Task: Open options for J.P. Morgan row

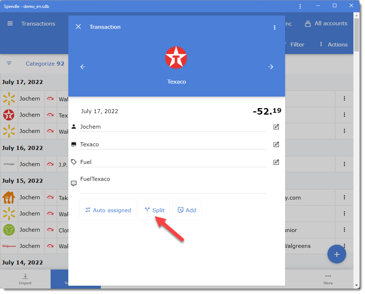Action: point(344,164)
